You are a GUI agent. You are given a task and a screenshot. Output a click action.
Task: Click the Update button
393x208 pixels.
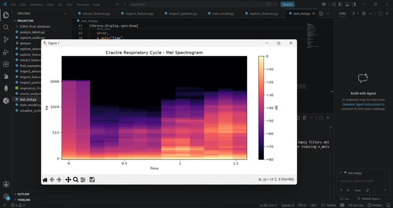pyautogui.click(x=288, y=4)
